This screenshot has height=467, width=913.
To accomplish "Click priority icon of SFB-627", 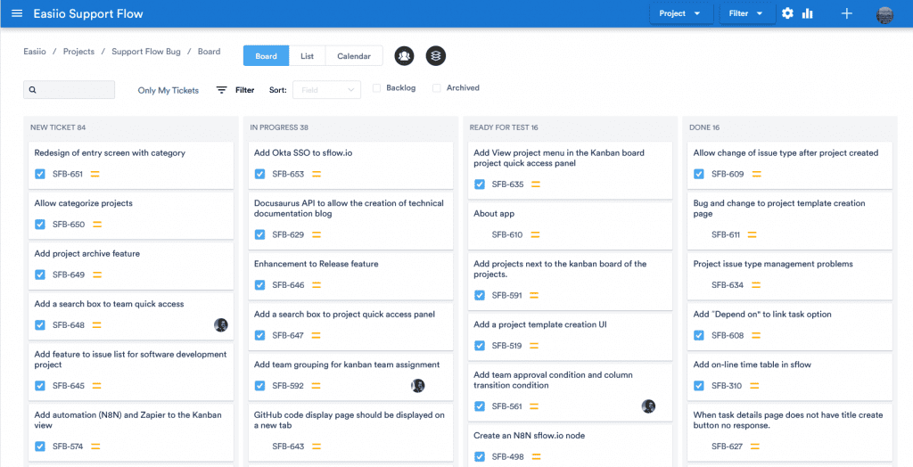I will pos(754,447).
